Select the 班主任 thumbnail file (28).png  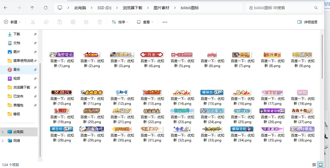[62, 129]
